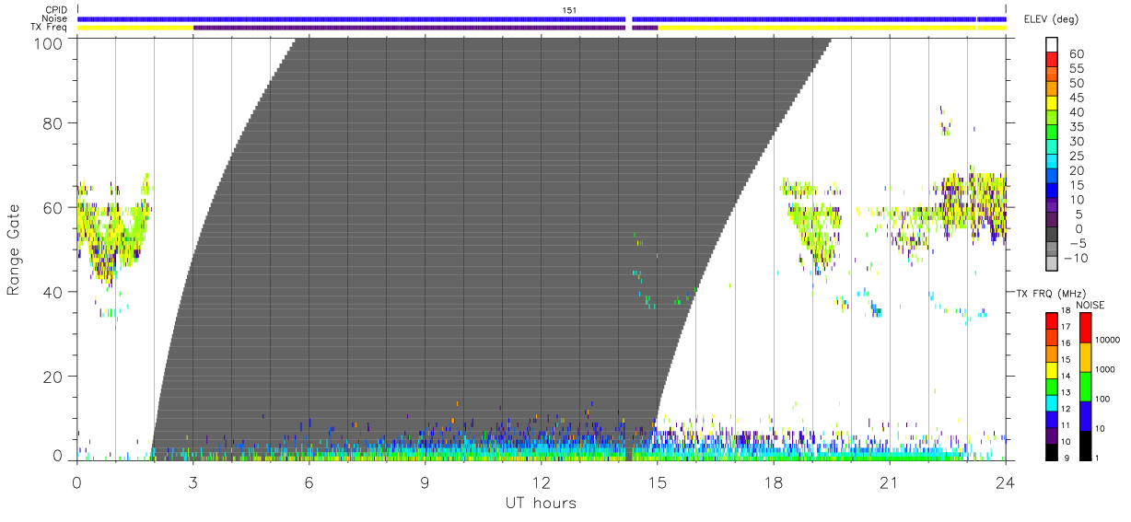
Task: Click the 100 tick on Range Gate axis
Action: click(50, 43)
